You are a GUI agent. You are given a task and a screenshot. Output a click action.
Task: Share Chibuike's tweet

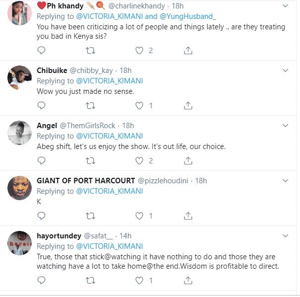[188, 105]
